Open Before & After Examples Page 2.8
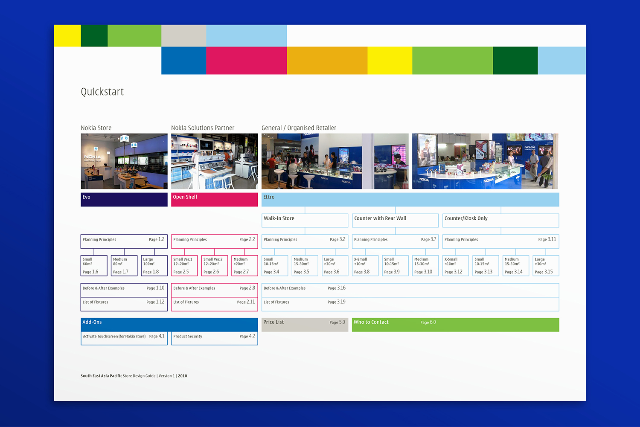The image size is (640, 427). point(215,290)
